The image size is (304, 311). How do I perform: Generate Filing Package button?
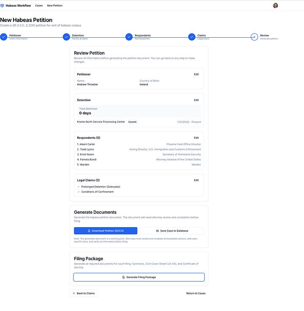[139, 277]
